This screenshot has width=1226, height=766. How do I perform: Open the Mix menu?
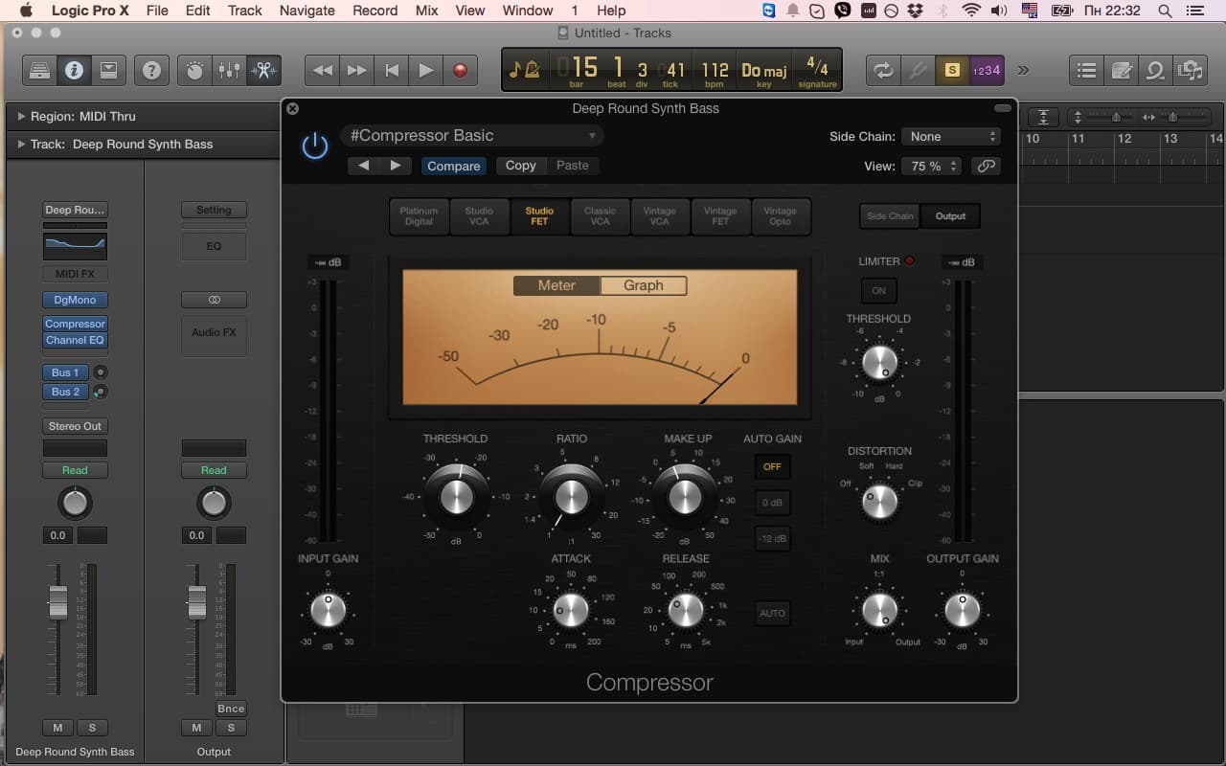pos(426,11)
